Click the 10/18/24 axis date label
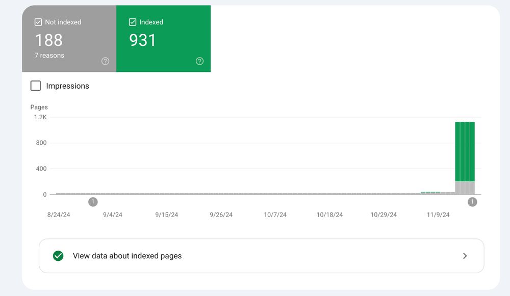This screenshot has height=296, width=510. [x=329, y=215]
